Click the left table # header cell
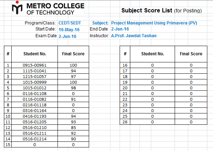Screen dimensions: 213x151 [x=8, y=54]
